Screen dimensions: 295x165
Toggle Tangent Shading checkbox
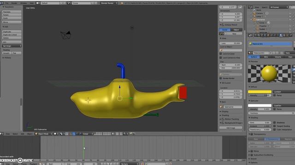[x=275, y=126]
